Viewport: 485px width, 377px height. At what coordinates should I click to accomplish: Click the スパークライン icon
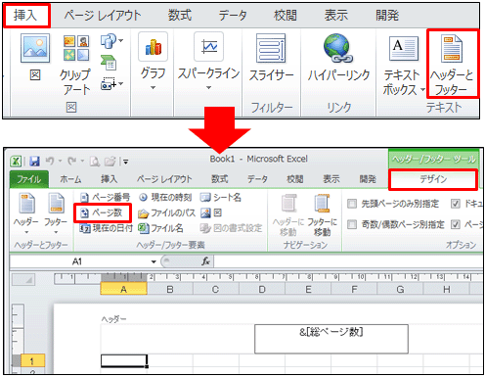pyautogui.click(x=208, y=47)
